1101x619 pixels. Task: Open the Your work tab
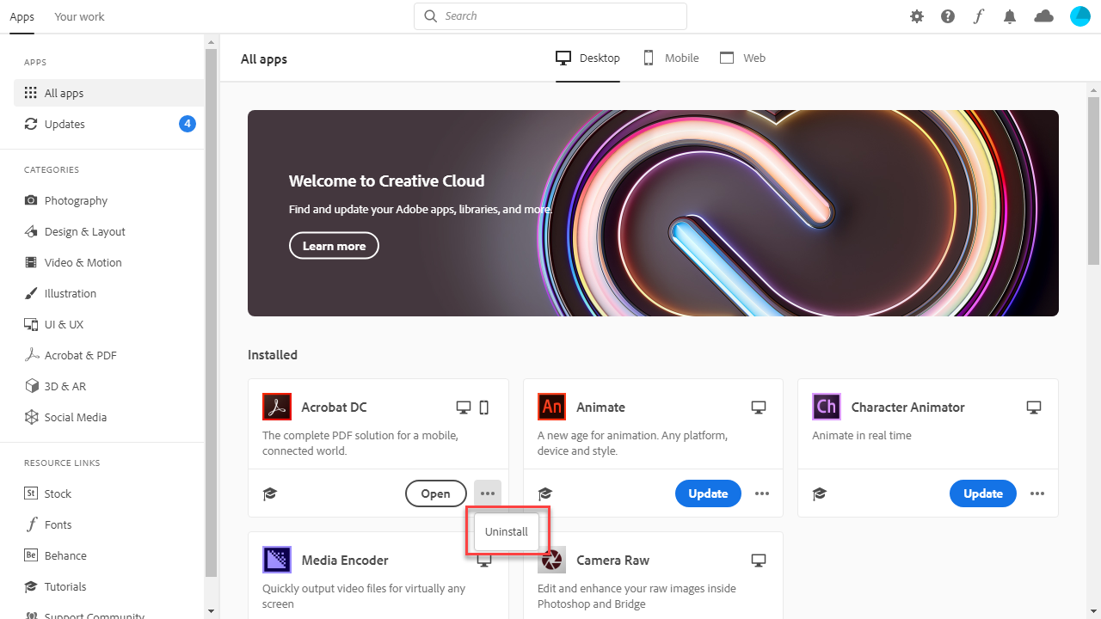click(79, 16)
